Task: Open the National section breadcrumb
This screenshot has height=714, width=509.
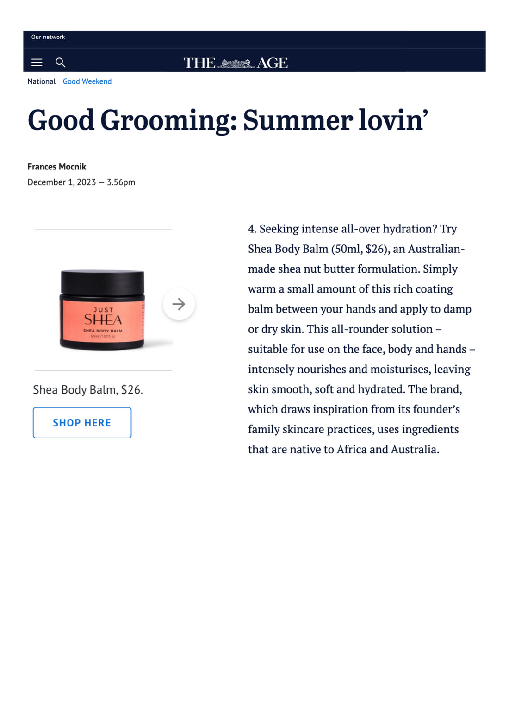Action: [x=41, y=81]
